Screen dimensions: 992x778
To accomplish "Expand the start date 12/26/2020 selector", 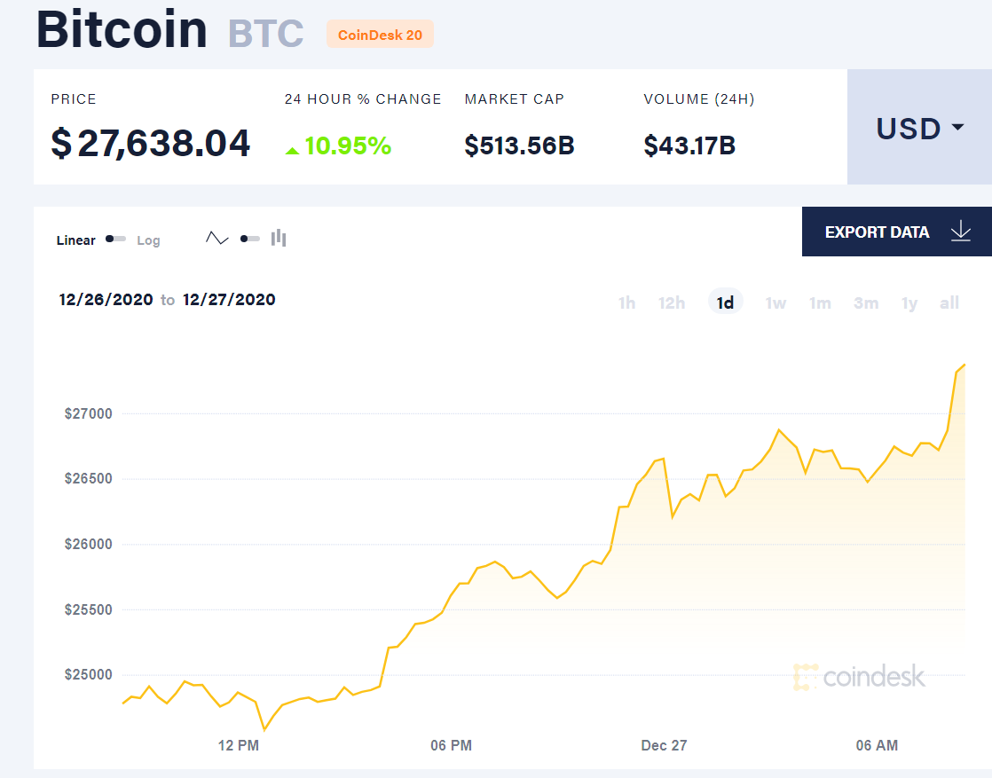I will tap(106, 300).
